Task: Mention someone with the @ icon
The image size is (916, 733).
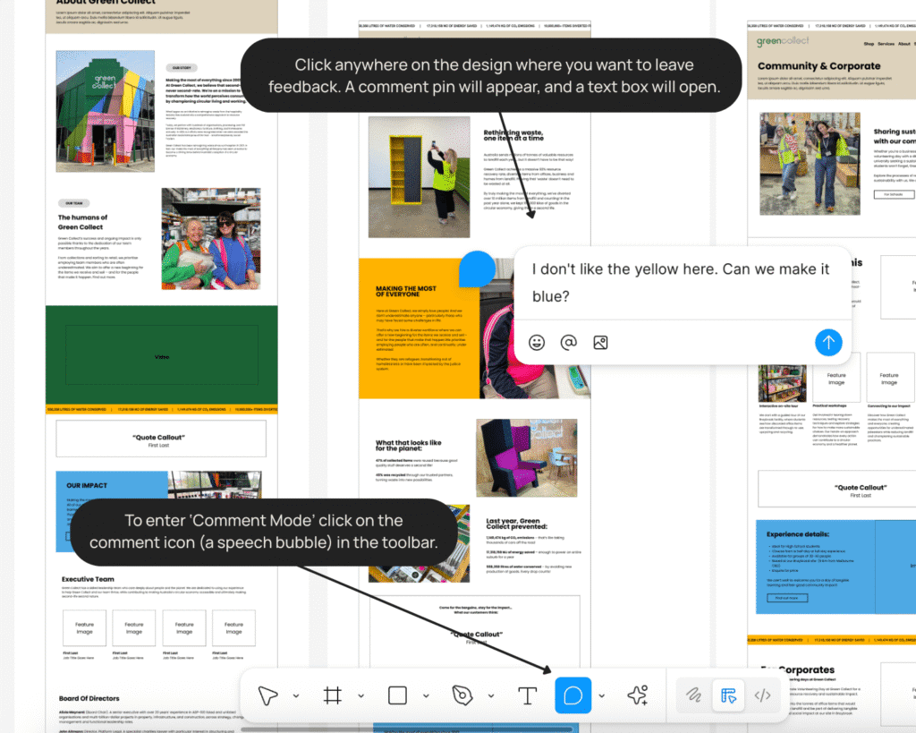Action: tap(568, 343)
